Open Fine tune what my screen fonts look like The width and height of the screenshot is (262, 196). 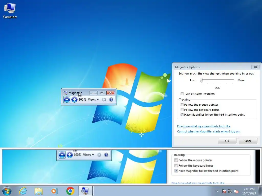coord(203,126)
